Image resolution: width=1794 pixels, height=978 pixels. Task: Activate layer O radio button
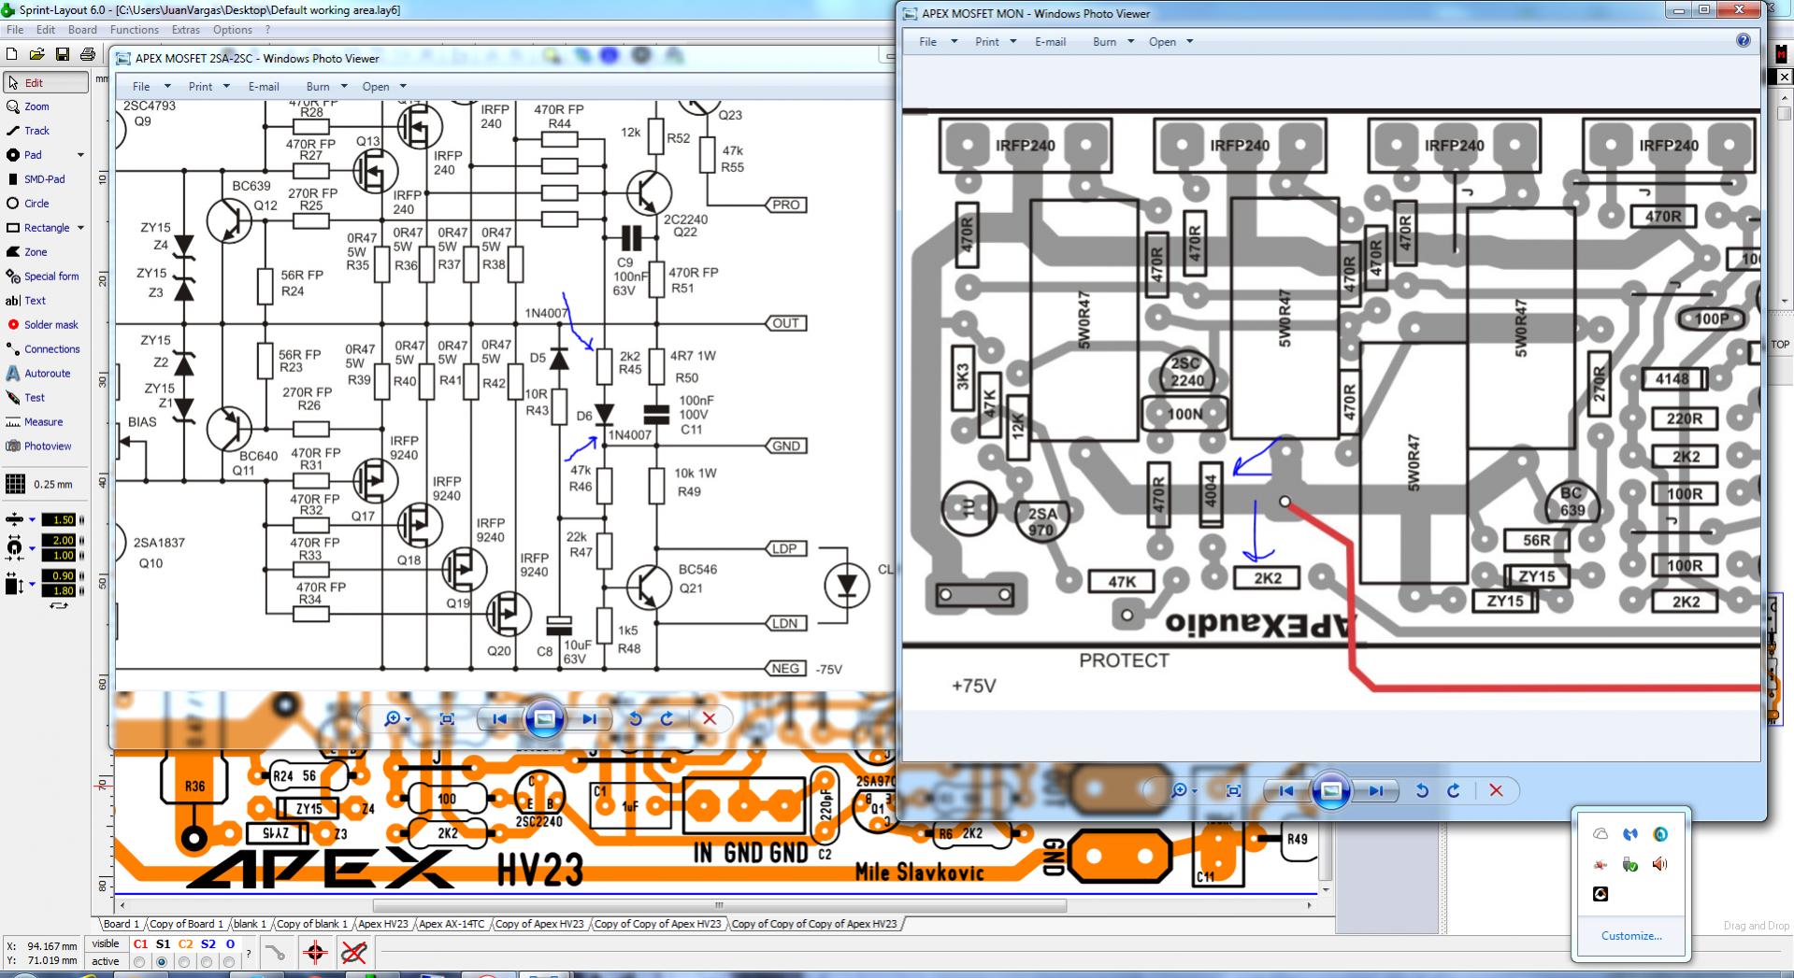pos(229,961)
